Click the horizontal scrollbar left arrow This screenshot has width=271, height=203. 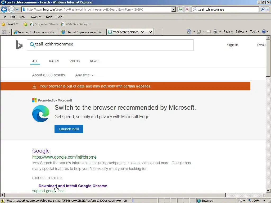click(x=2, y=195)
